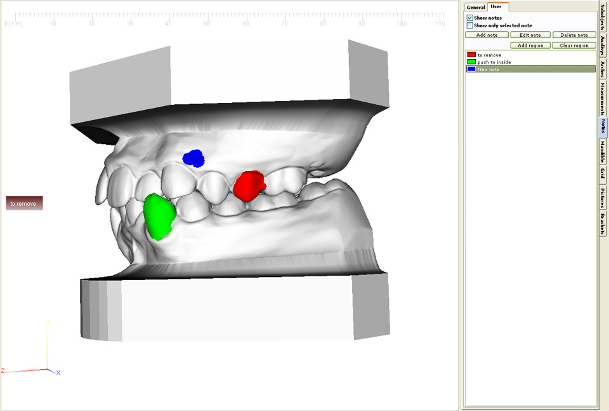Select the blue swatch of 'New note'
Viewport: 609px width, 411px height.
pyautogui.click(x=471, y=69)
